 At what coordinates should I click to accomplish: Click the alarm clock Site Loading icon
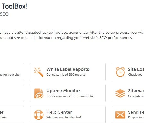(120, 72)
